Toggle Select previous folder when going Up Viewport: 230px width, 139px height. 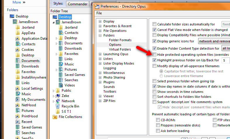pyautogui.click(x=155, y=81)
